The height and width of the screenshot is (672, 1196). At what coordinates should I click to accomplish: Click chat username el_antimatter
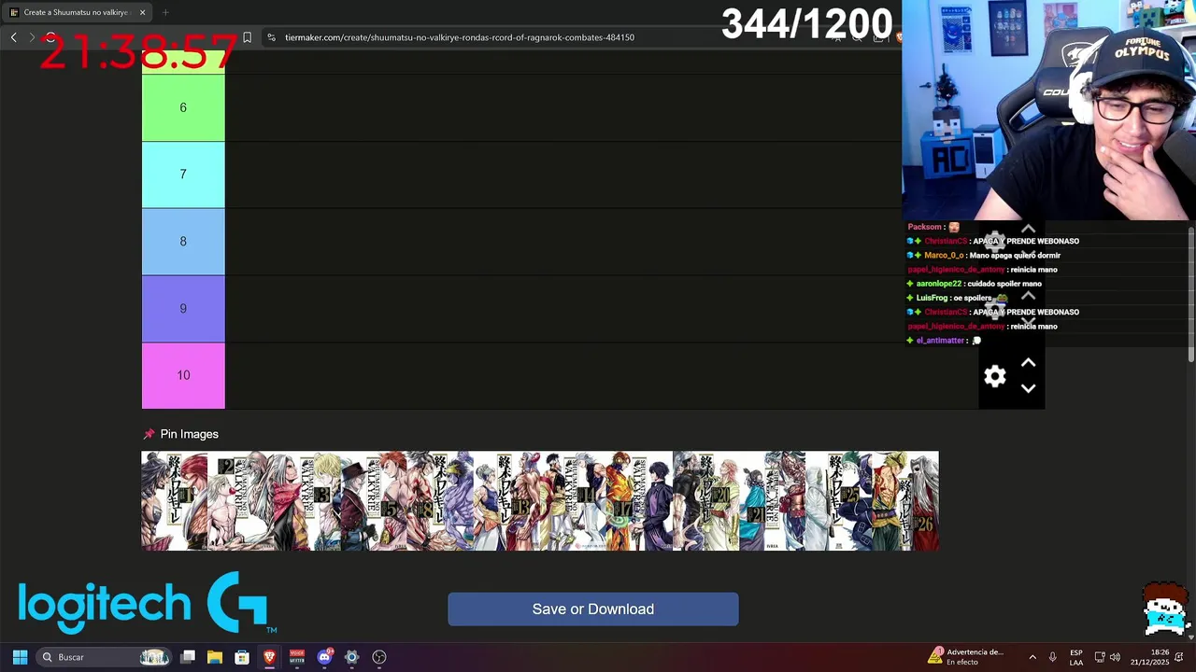pos(940,341)
